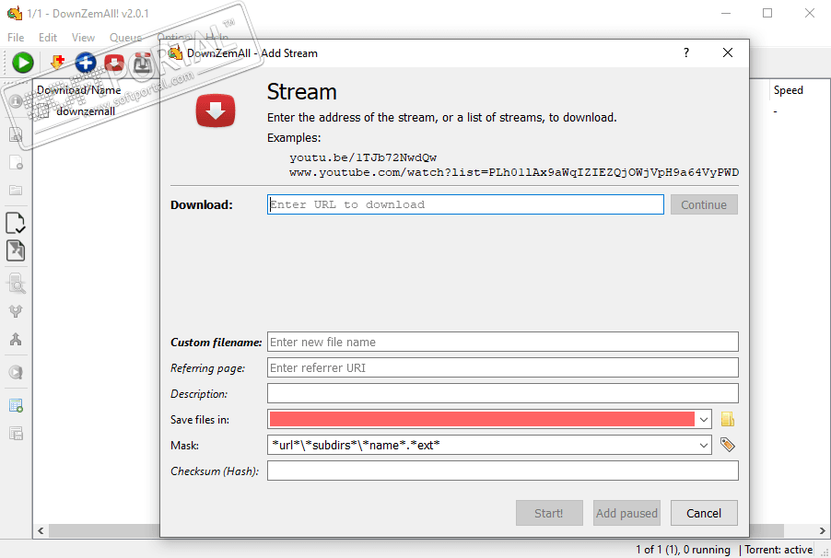
Task: Open the View menu
Action: pos(83,38)
